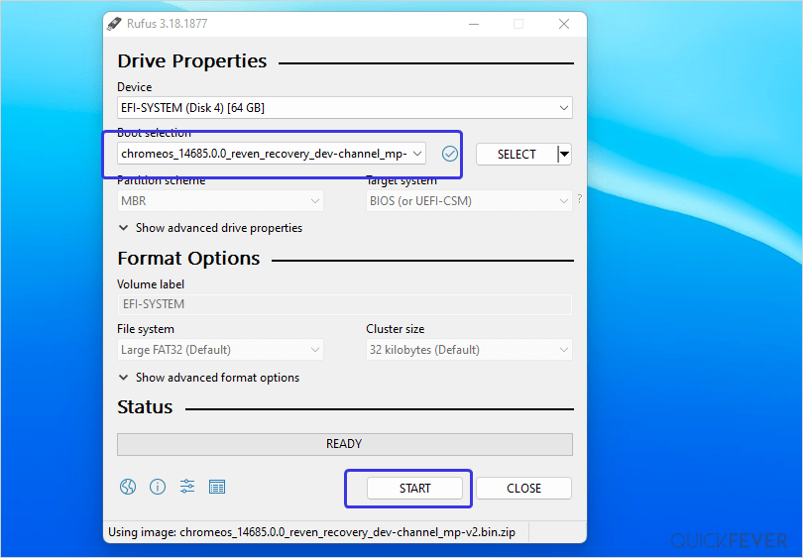Open the settings sliders icon

[x=187, y=487]
